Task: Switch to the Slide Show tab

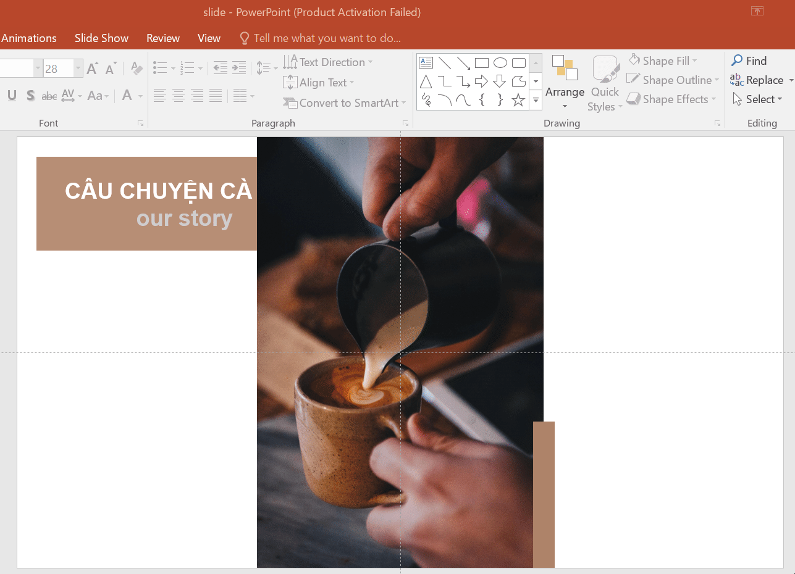Action: 101,38
